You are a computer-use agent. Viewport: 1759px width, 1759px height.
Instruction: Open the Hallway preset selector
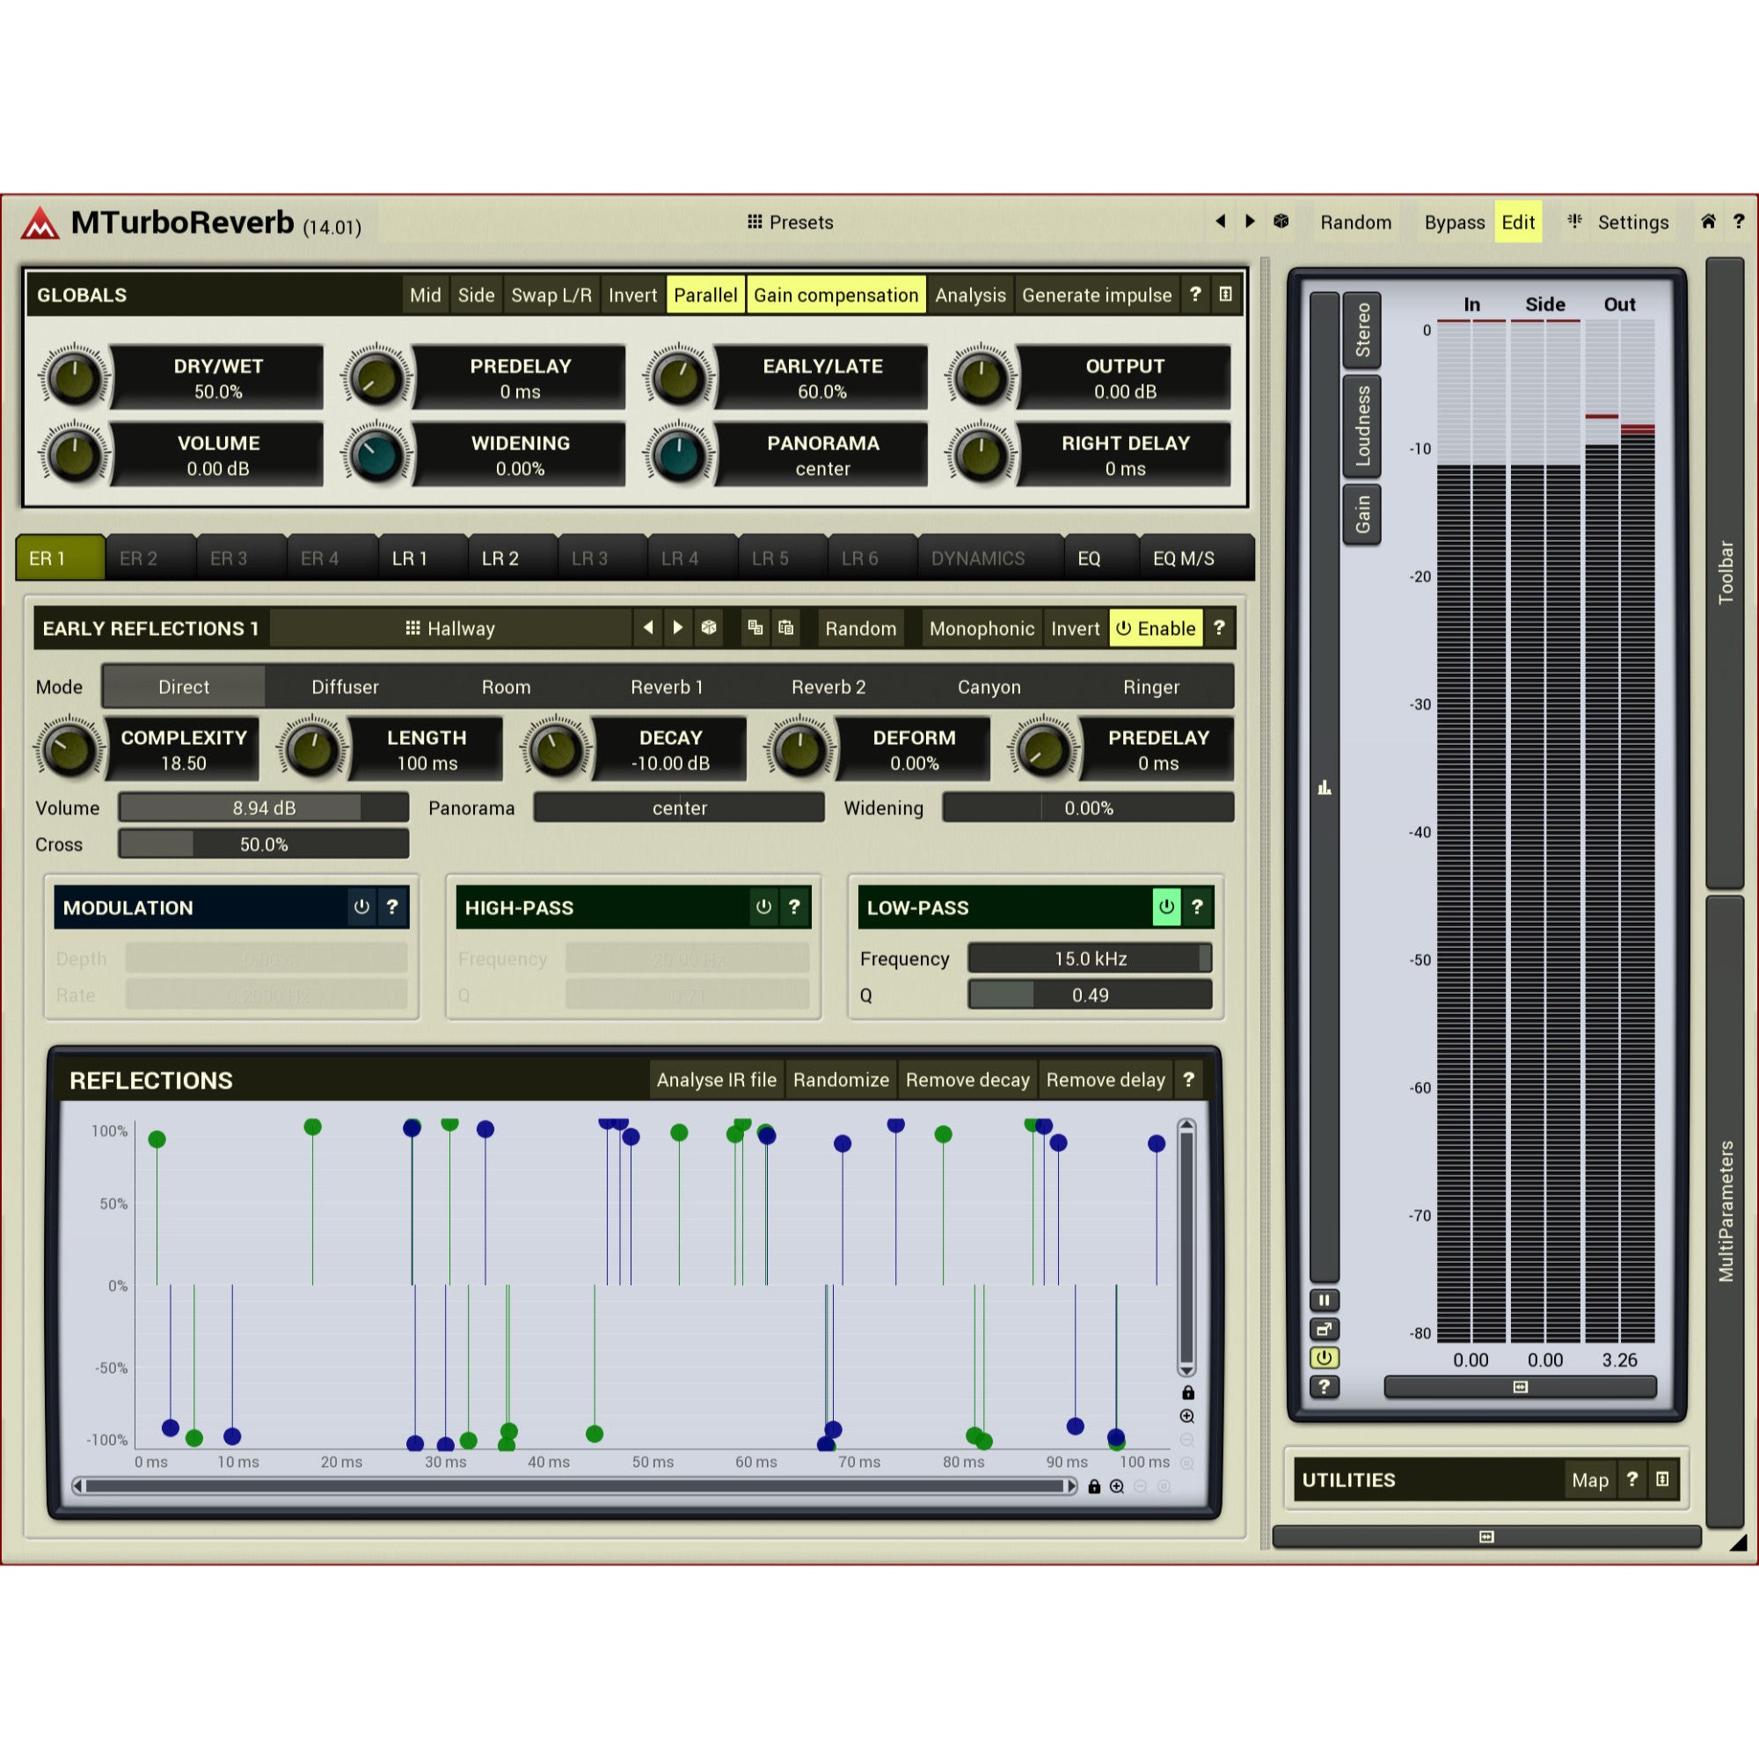[x=449, y=628]
